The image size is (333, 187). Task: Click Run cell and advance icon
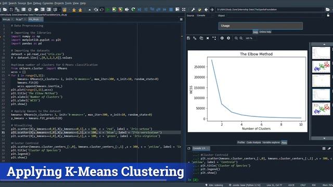click(120, 9)
